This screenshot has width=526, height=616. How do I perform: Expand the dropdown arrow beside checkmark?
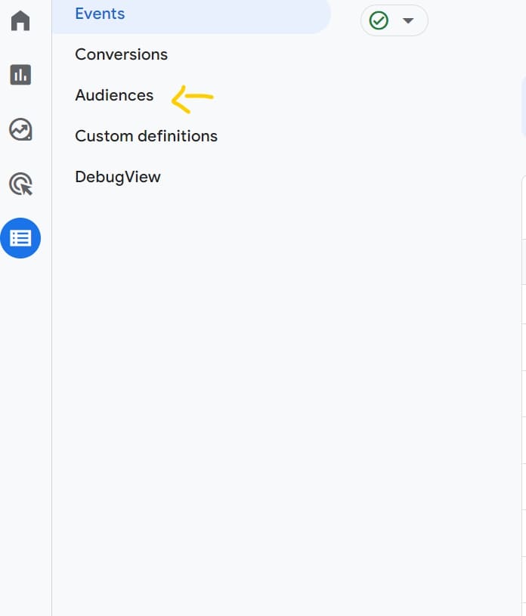pyautogui.click(x=408, y=20)
